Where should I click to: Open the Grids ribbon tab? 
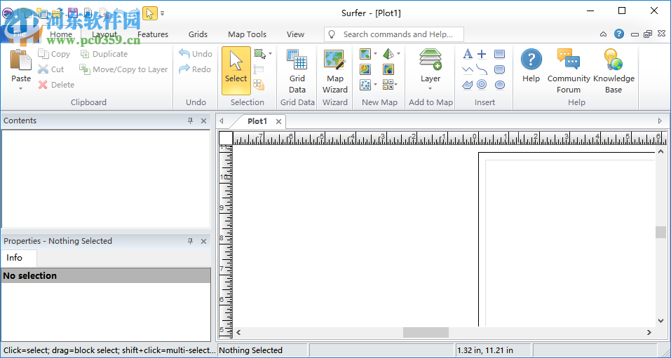pos(198,34)
